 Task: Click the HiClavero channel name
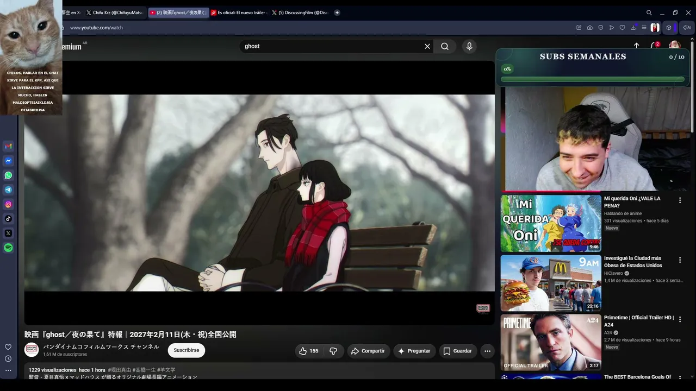click(x=613, y=274)
